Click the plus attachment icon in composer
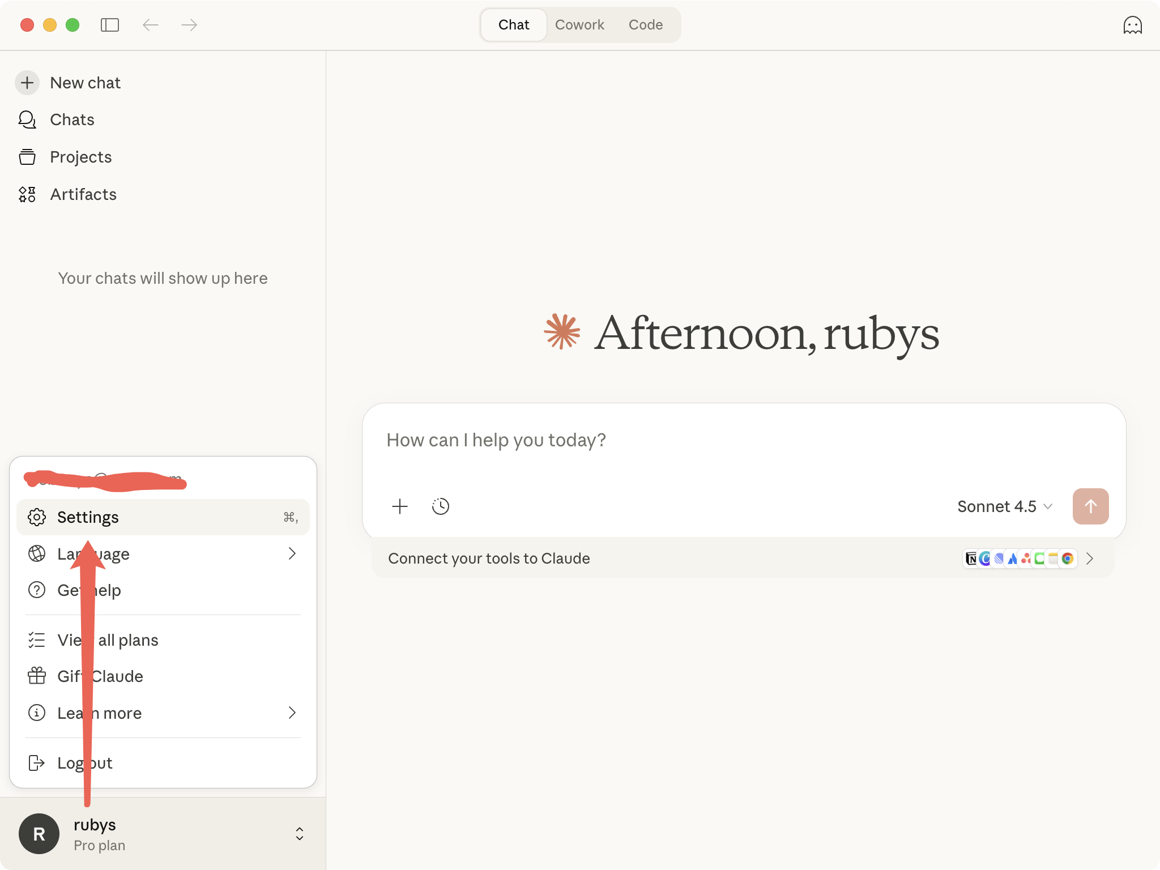The width and height of the screenshot is (1160, 870). (400, 506)
